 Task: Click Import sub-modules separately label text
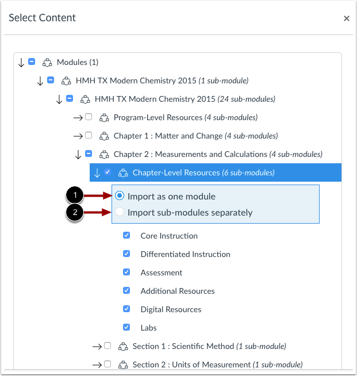tap(190, 213)
